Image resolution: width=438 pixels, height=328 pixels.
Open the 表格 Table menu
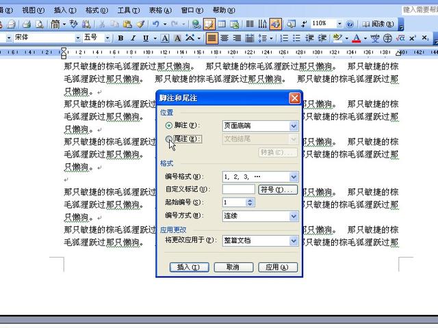point(160,10)
